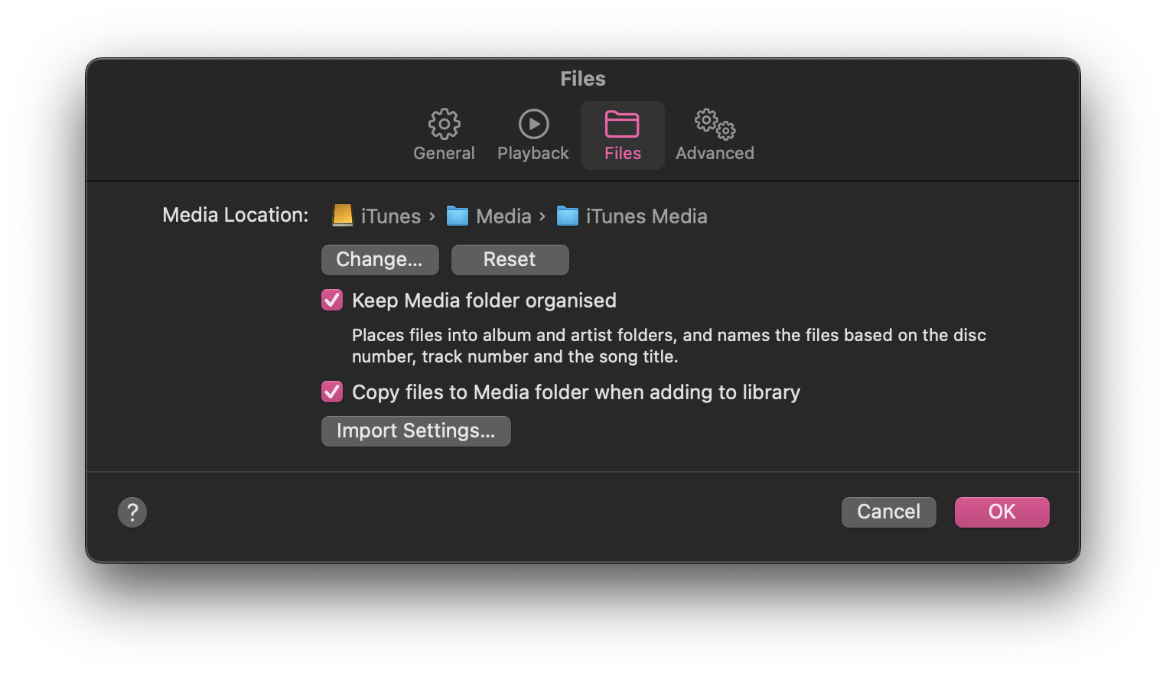Reset the media location
This screenshot has height=676, width=1166.
pyautogui.click(x=510, y=260)
